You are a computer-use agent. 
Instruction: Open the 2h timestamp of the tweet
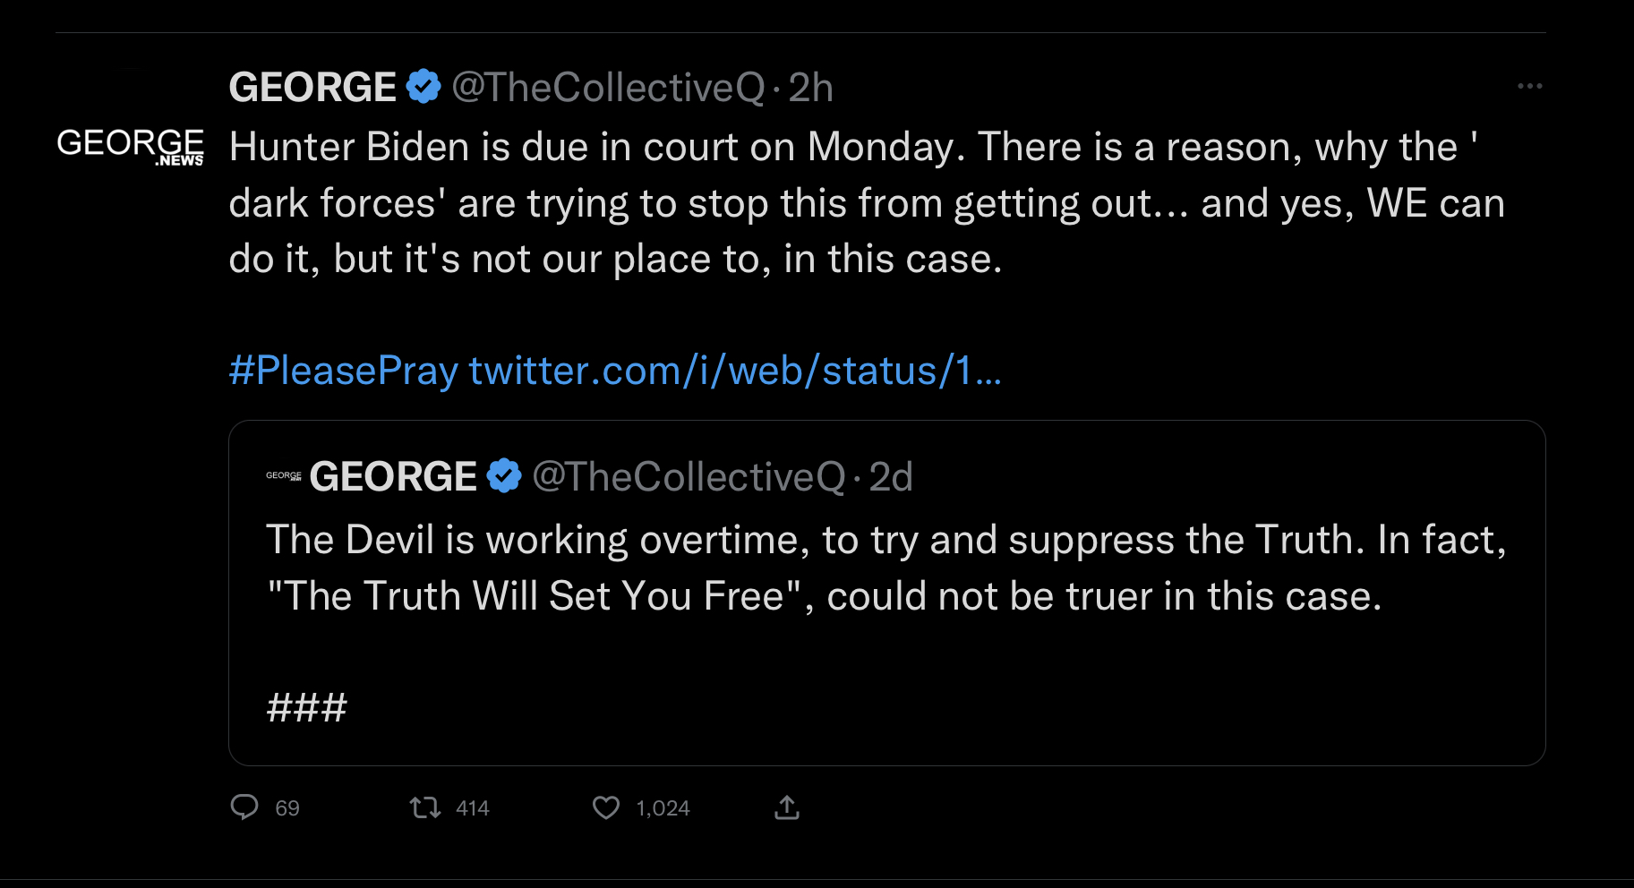811,88
